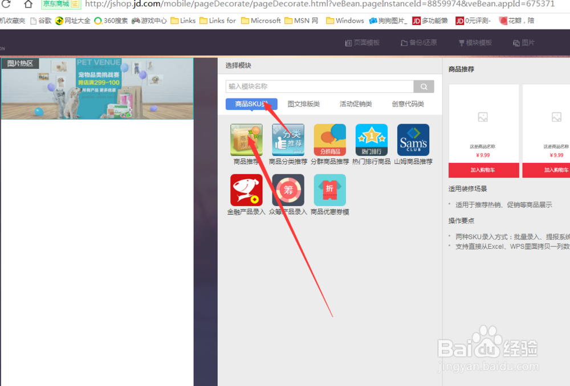Open the JD 0元评测 bookmark

[x=473, y=20]
